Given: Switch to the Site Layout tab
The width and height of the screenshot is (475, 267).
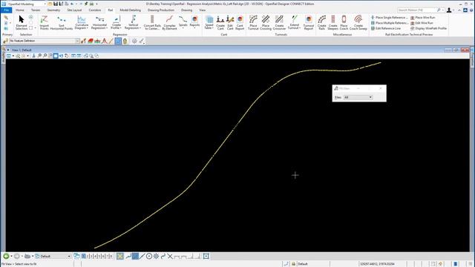Looking at the screenshot, I should [74, 10].
